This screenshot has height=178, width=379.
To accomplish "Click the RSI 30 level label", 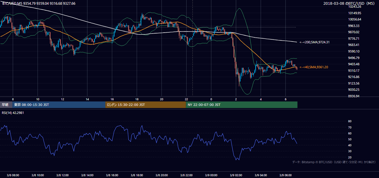I will (350, 151).
